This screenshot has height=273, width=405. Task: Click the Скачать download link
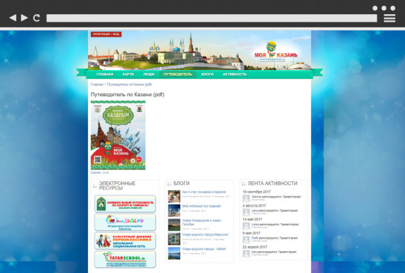(x=95, y=172)
